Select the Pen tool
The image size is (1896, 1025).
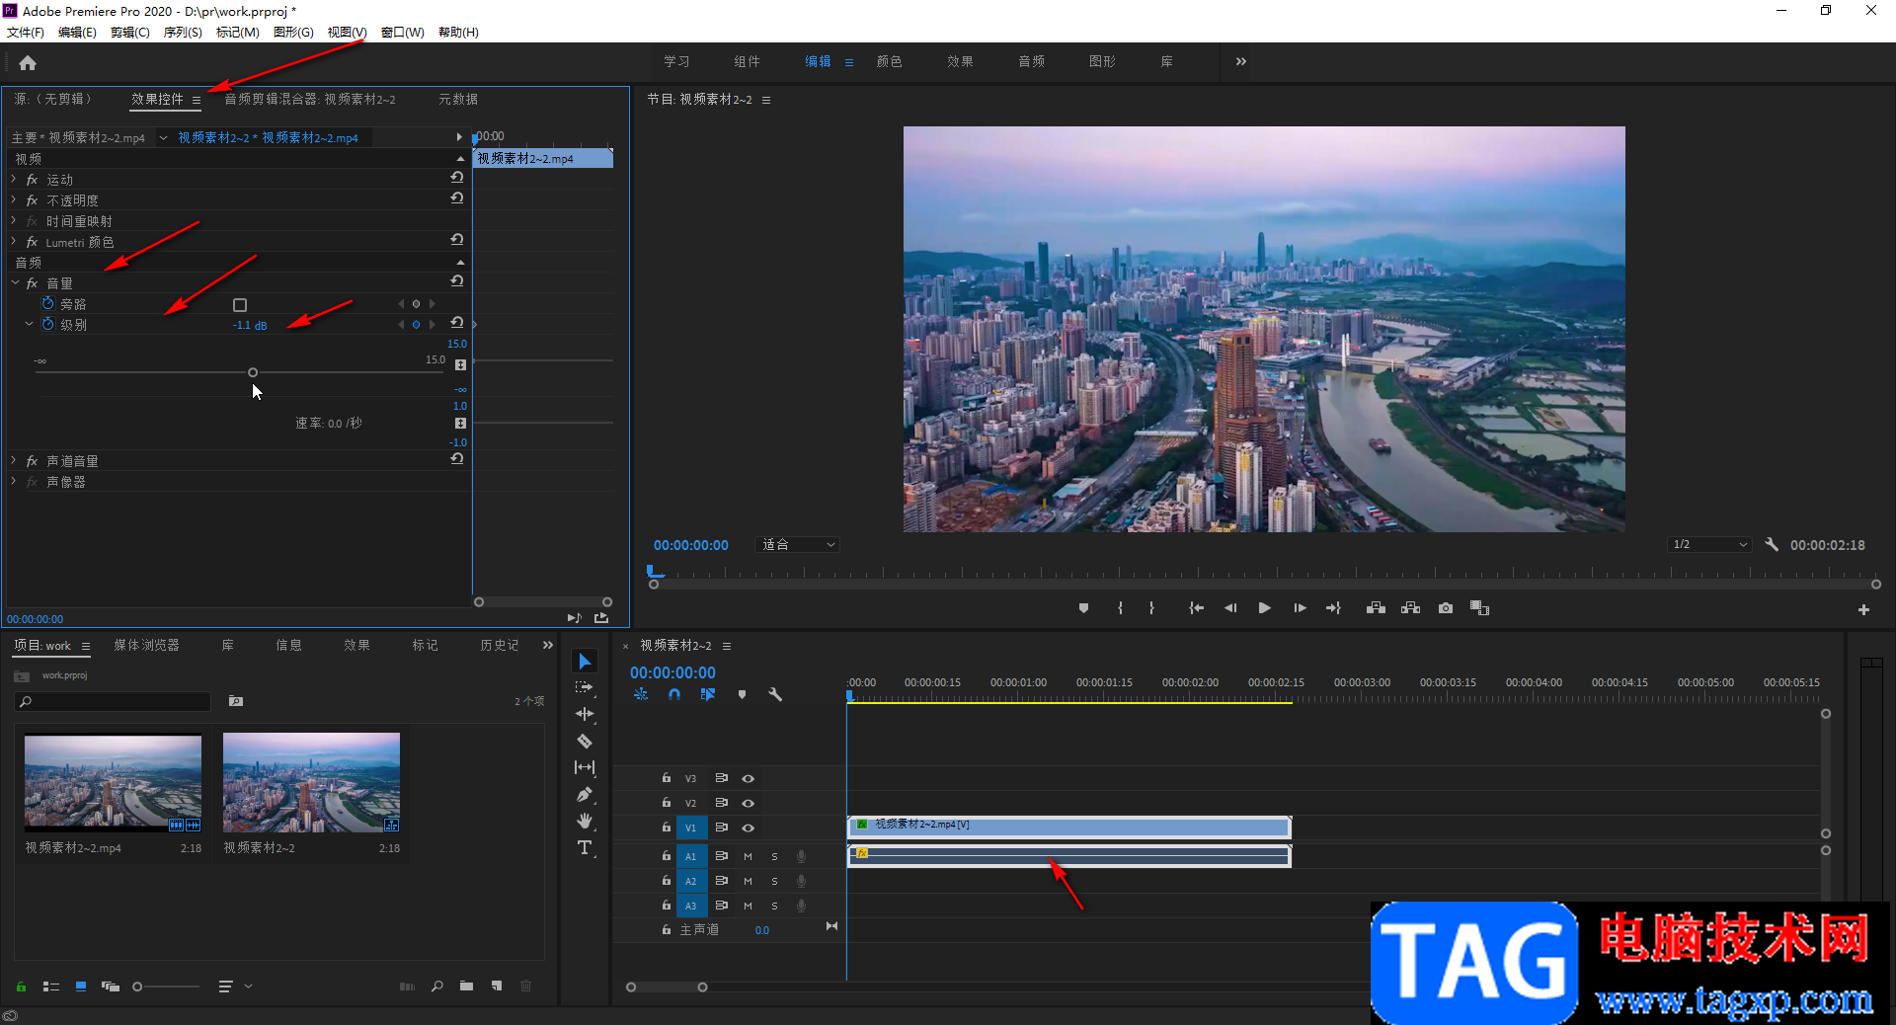pos(585,794)
